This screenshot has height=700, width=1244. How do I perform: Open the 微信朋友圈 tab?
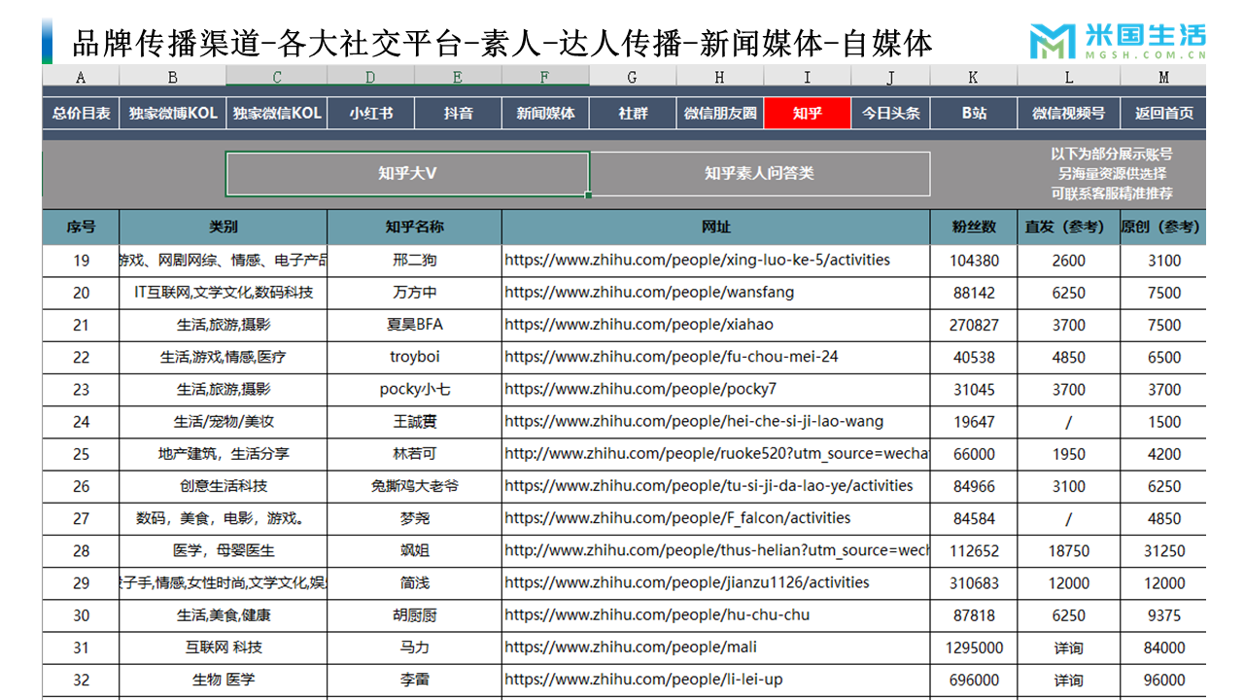(720, 113)
